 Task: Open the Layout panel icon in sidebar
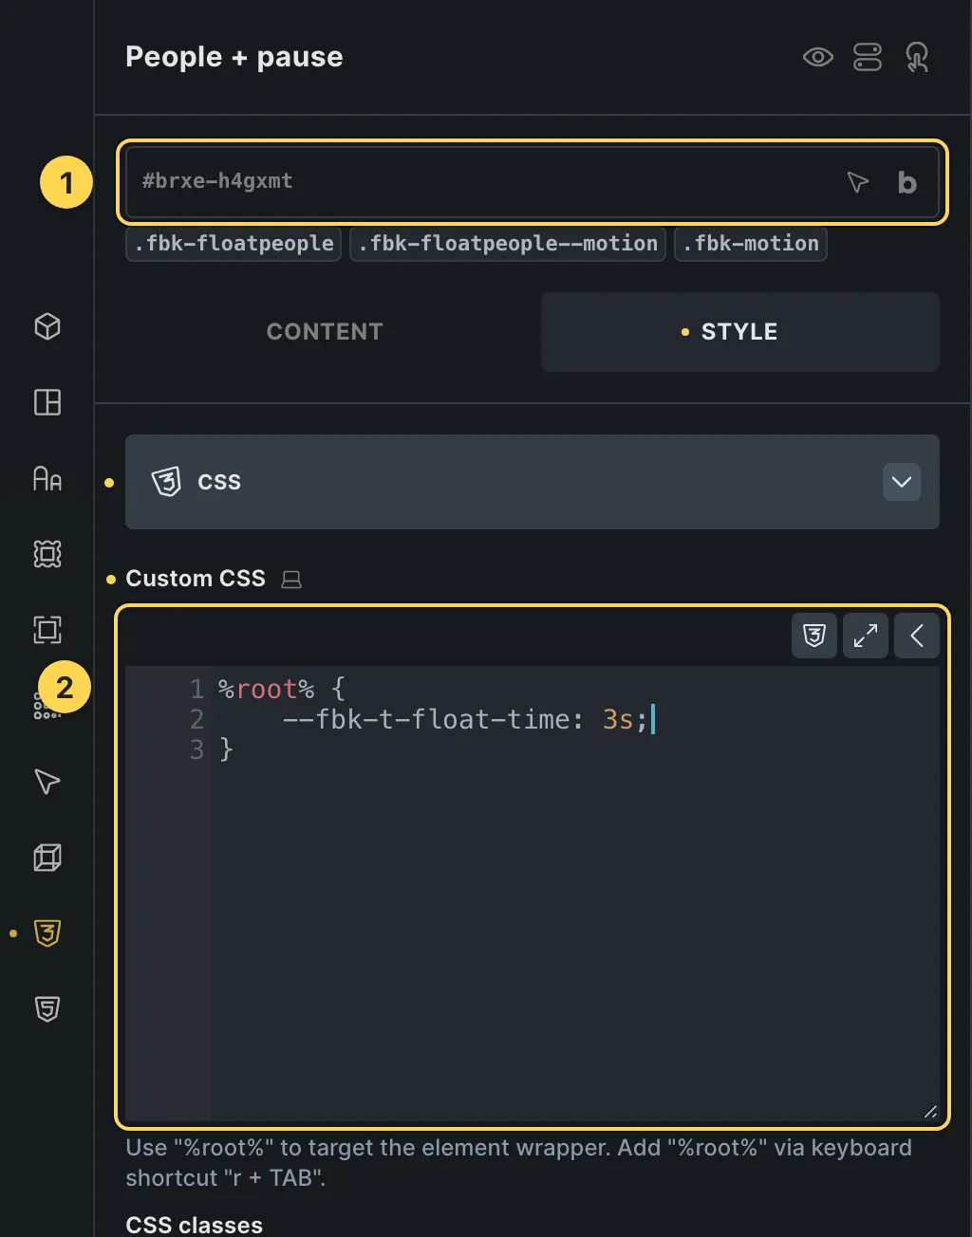point(47,403)
